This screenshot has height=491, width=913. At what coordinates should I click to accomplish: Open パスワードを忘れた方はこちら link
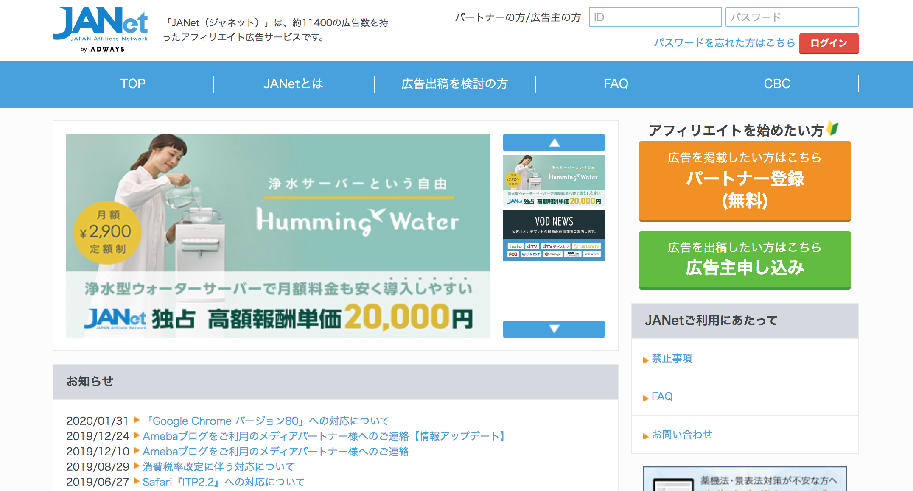(x=724, y=42)
